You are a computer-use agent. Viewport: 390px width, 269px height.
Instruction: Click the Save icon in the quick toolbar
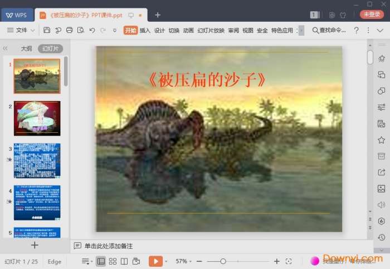(x=47, y=30)
